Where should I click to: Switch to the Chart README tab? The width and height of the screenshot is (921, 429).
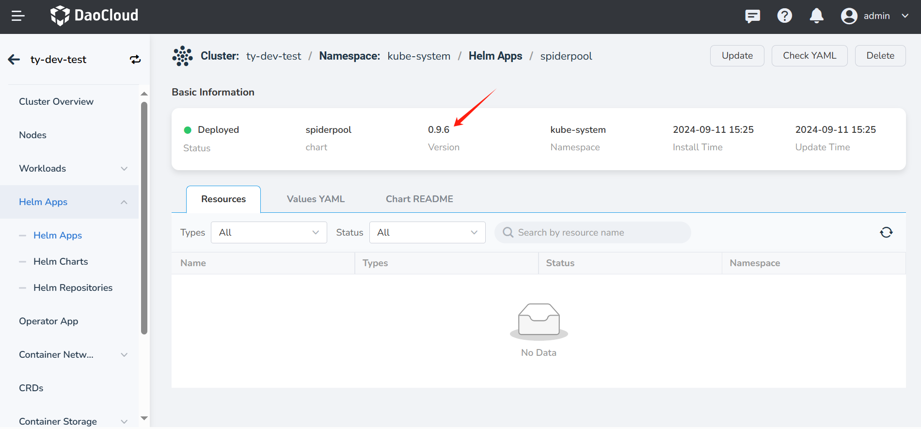click(419, 199)
